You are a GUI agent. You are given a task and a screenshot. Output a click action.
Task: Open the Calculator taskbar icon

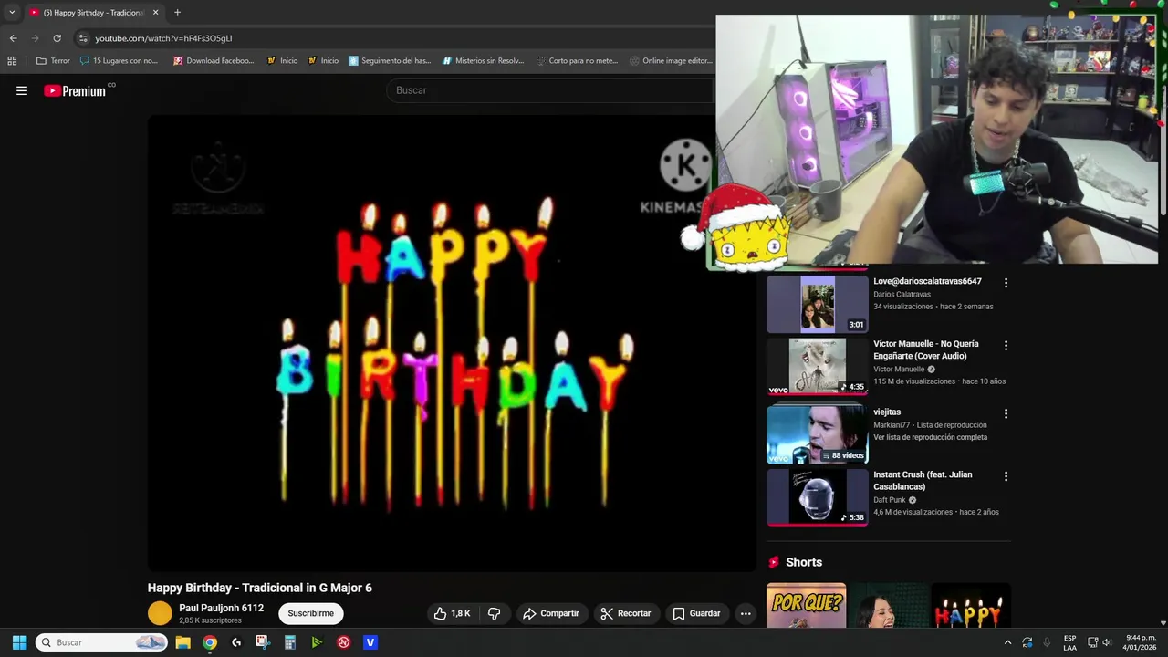pos(290,642)
